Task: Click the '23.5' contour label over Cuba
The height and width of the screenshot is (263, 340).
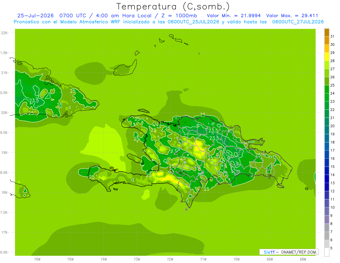Action: (34, 100)
